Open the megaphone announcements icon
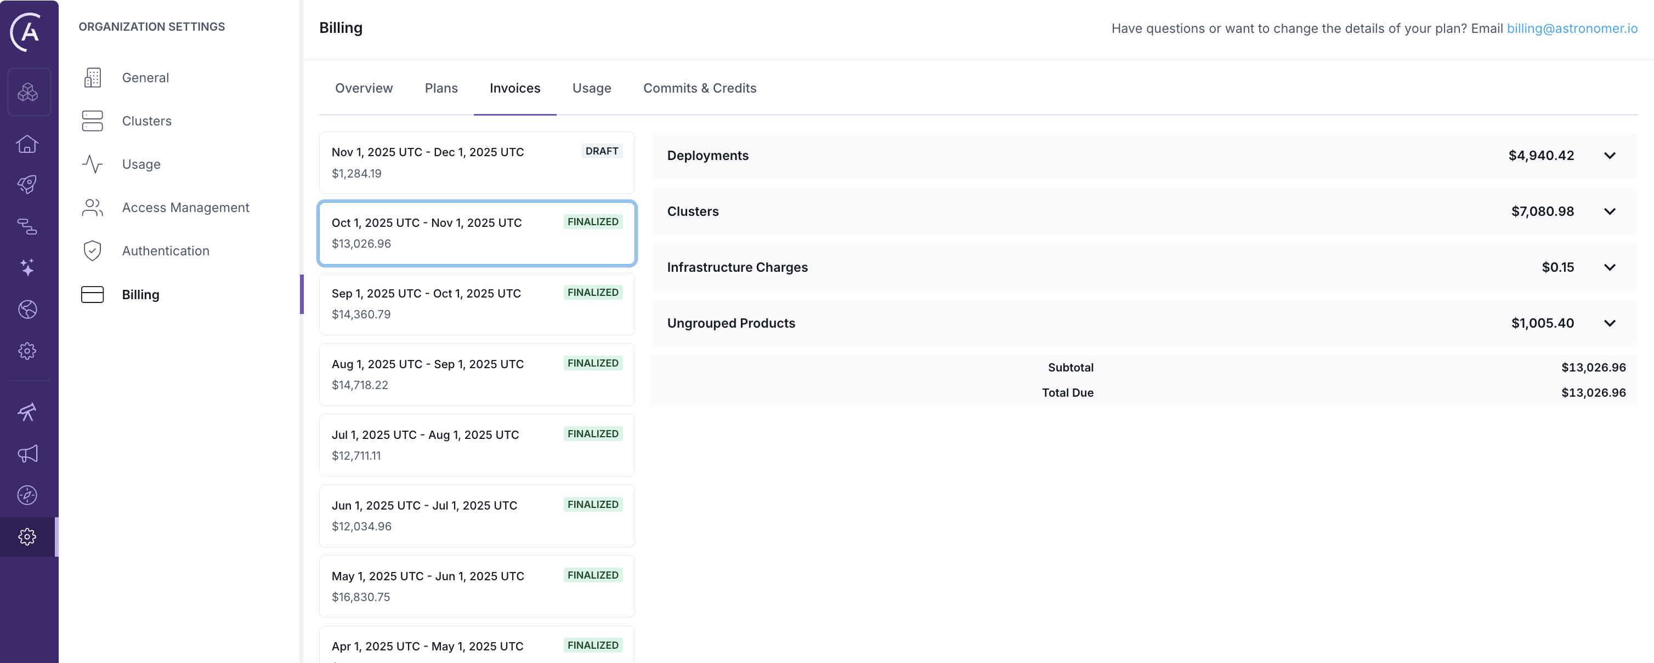The height and width of the screenshot is (663, 1654). (27, 454)
